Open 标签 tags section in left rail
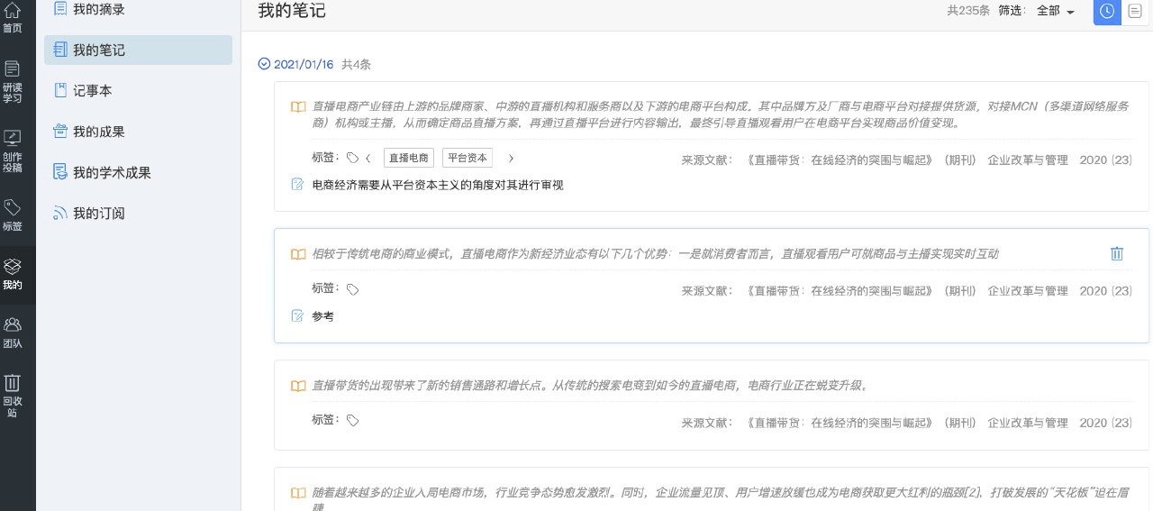Screen dimensions: 1153x511 point(13,214)
